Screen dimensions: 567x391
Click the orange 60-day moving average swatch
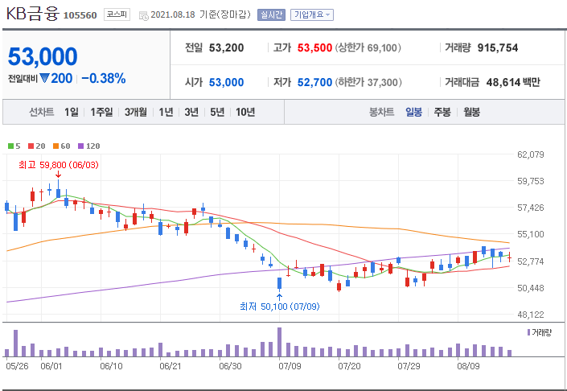55,146
